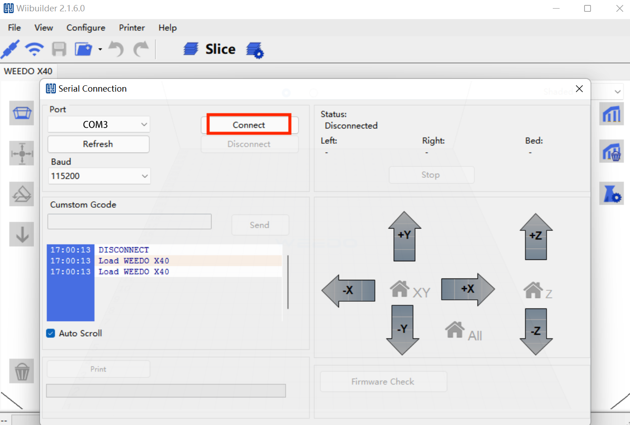
Task: Expand the COM3 port dropdown
Action: tap(99, 124)
